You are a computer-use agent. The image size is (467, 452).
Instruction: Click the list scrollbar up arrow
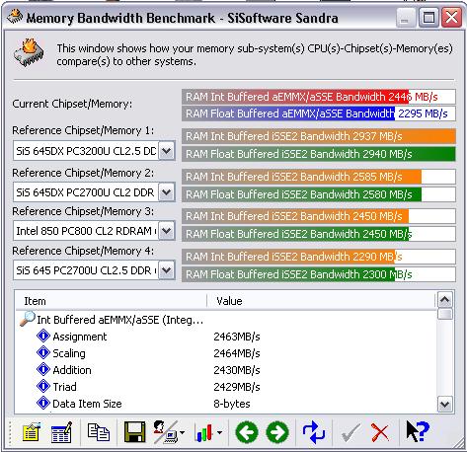(445, 299)
